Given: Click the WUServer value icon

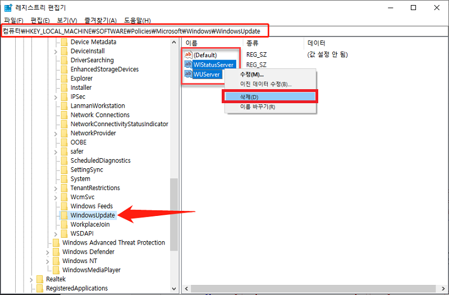Looking at the screenshot, I should 188,74.
